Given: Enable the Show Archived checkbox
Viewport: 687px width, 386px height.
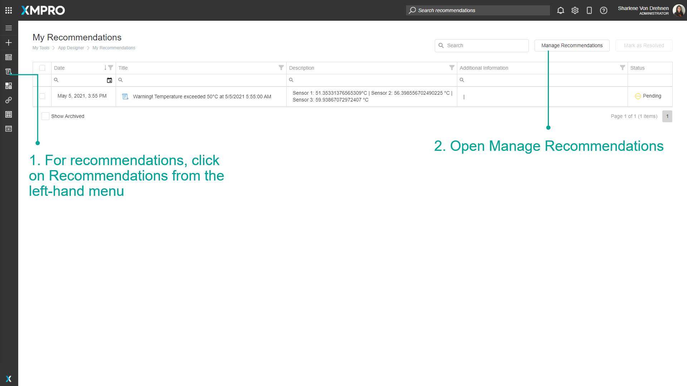Looking at the screenshot, I should [45, 116].
